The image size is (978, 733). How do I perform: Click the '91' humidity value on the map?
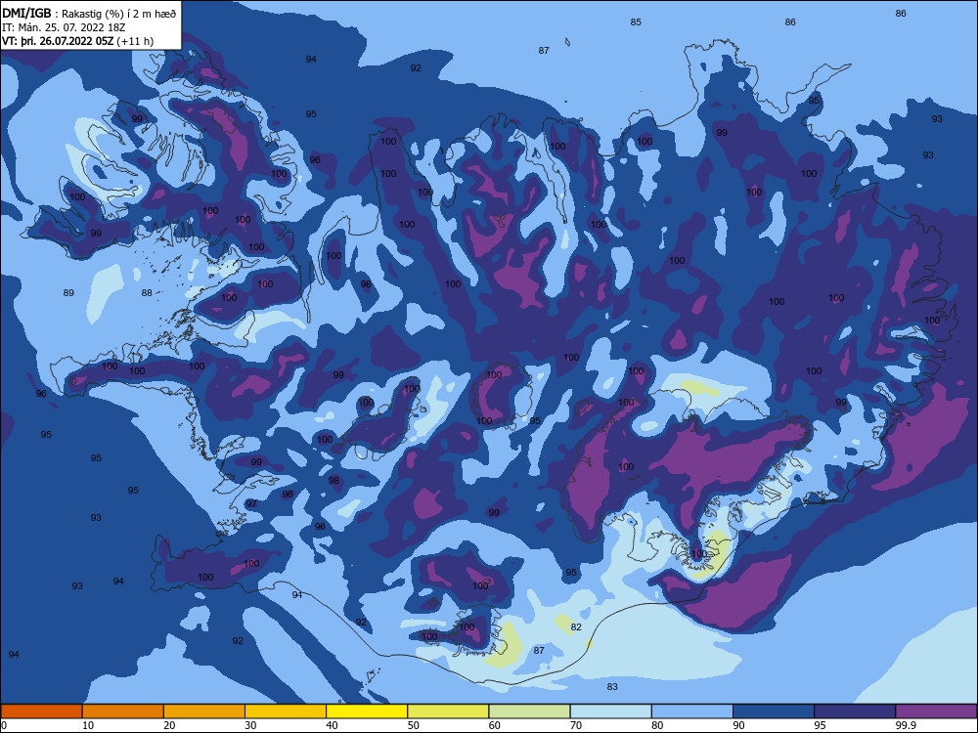(297, 594)
